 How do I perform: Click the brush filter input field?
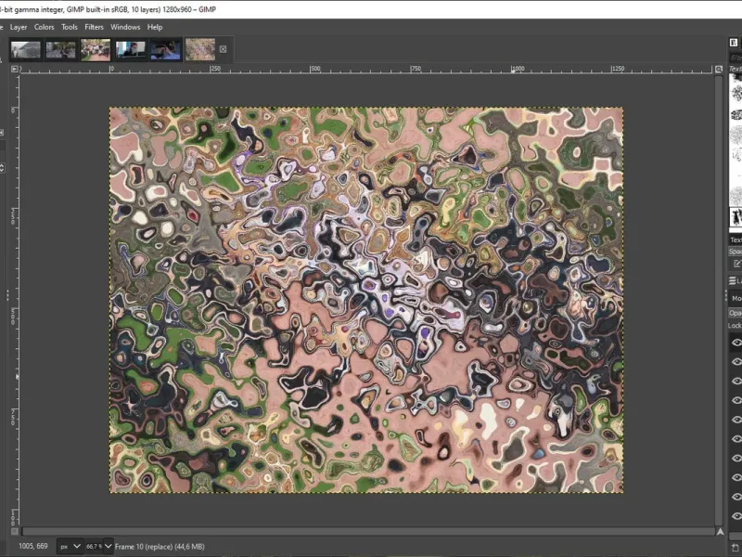(735, 57)
